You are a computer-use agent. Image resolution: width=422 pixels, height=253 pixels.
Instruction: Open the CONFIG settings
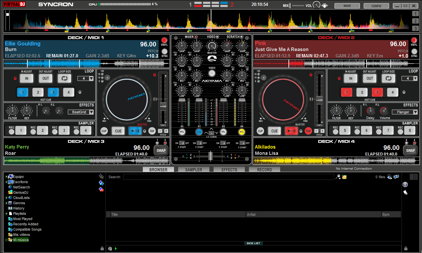[x=376, y=6]
